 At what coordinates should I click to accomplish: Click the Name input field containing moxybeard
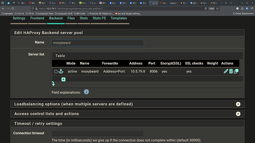coord(98,43)
